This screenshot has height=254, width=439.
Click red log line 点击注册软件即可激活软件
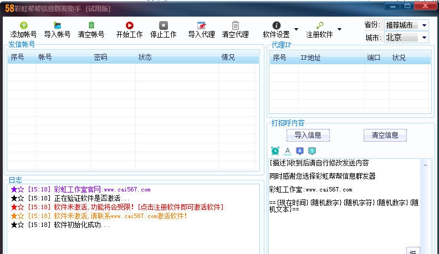coord(117,207)
